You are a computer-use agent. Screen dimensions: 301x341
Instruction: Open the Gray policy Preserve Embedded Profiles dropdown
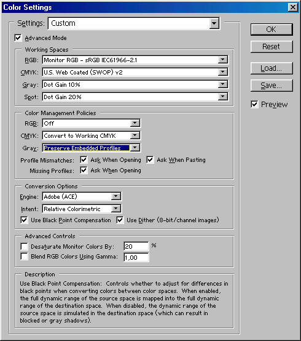[92, 148]
